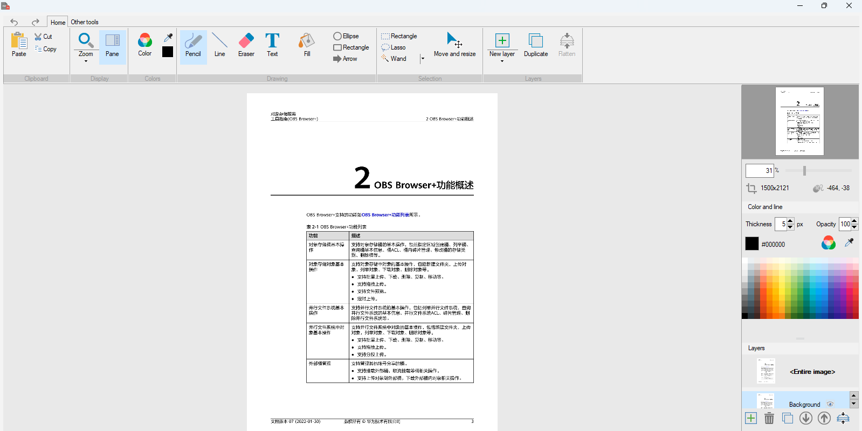862x431 pixels.
Task: Pick the Rectangle selection tool
Action: tap(399, 36)
